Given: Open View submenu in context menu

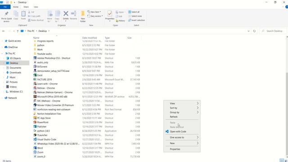Looking at the screenshot, I should 182,103.
